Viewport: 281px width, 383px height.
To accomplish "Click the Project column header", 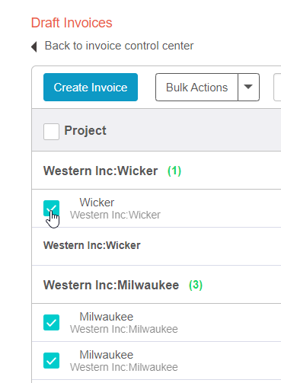I will pyautogui.click(x=85, y=131).
